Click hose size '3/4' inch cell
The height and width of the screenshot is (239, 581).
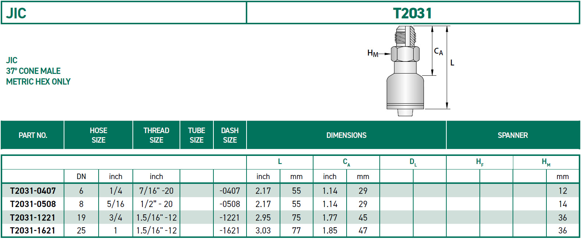point(116,218)
